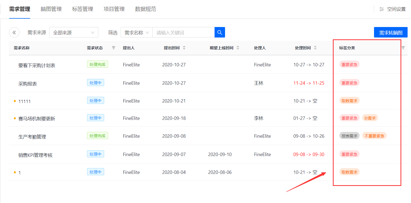Open the 全部来源 source dropdown
Viewport: 411px width, 203px height.
pos(74,33)
